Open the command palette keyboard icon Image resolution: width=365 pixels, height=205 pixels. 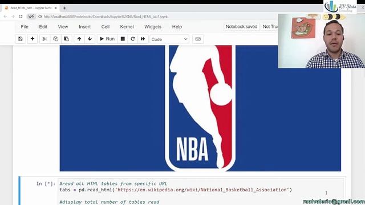[x=198, y=39]
